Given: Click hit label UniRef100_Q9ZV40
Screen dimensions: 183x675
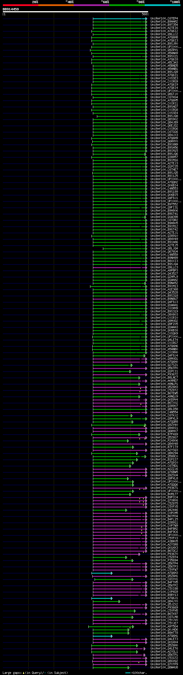Looking at the screenshot, I should click(164, 425).
